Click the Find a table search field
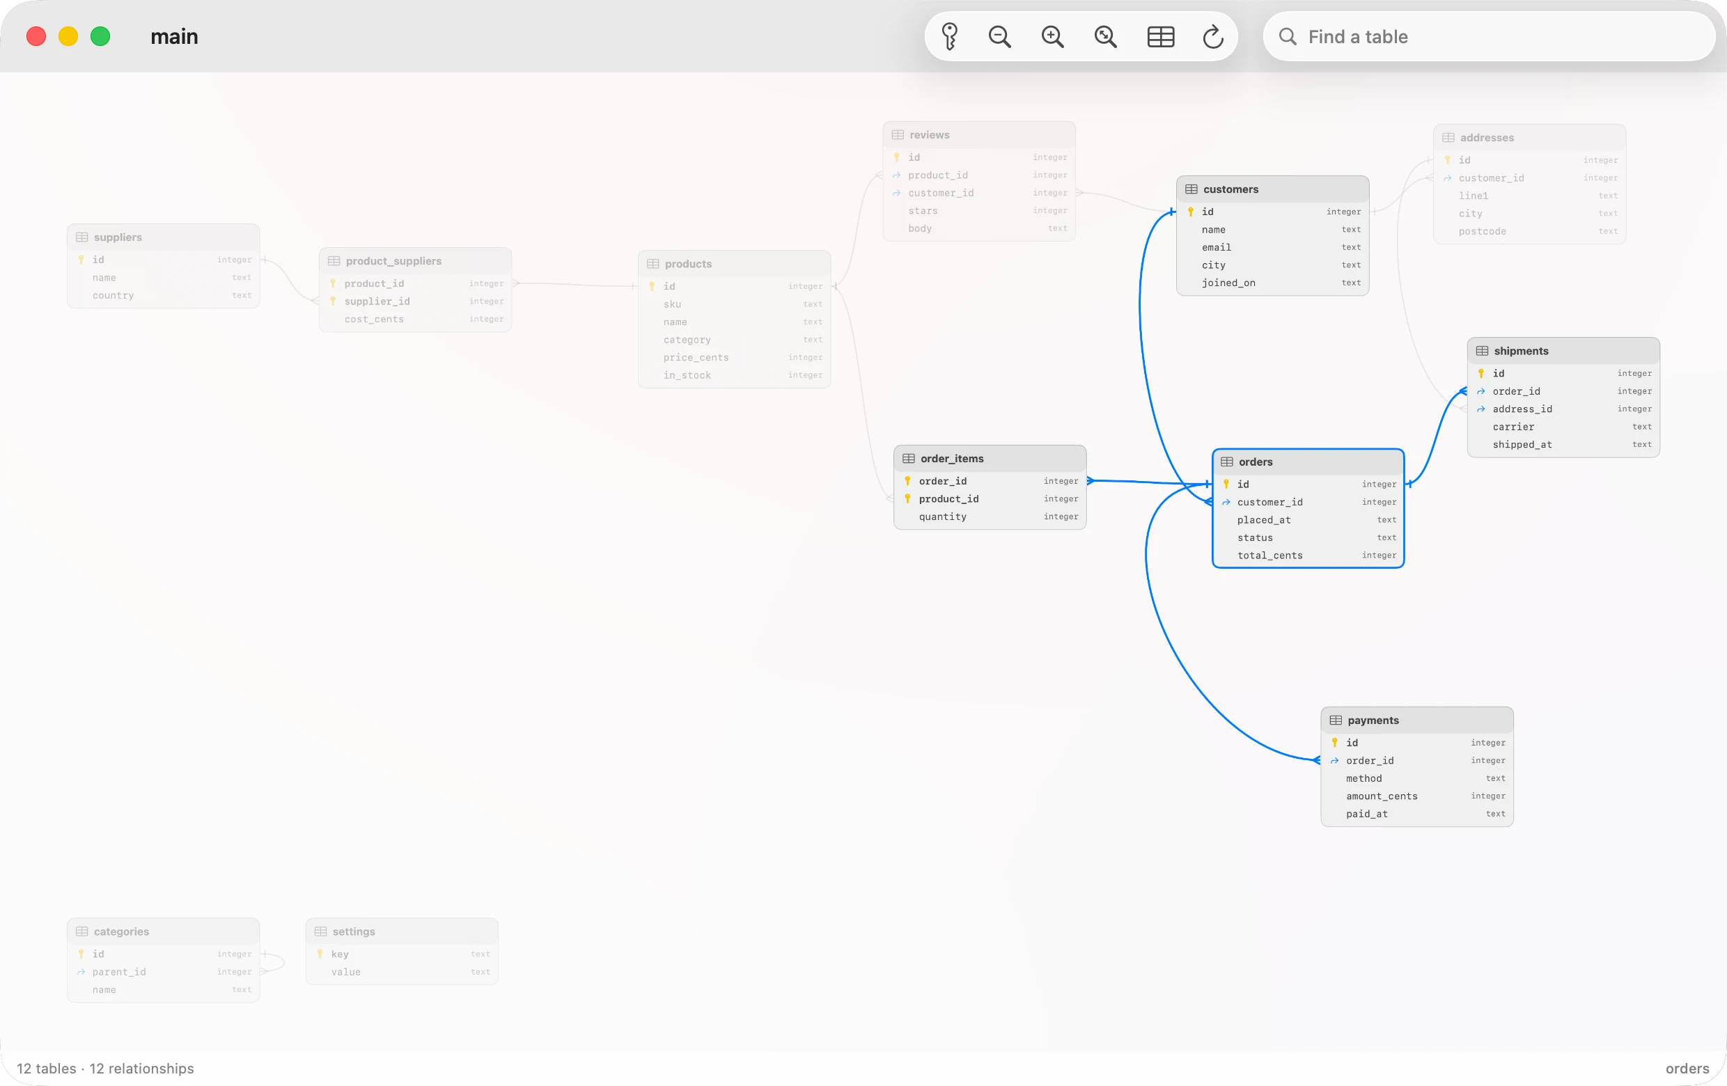The image size is (1727, 1086). (1490, 37)
